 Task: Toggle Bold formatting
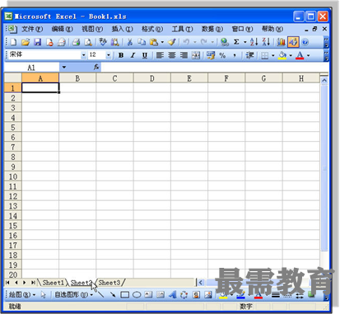[x=121, y=55]
